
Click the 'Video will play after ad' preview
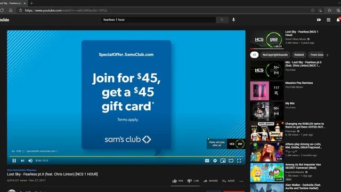[226, 144]
